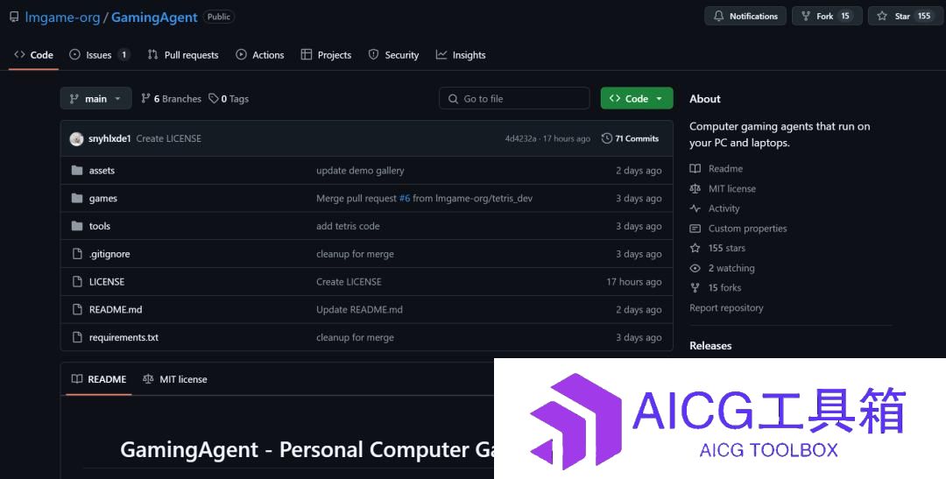This screenshot has height=479, width=946.
Task: Open Custom properties link
Action: click(x=738, y=229)
